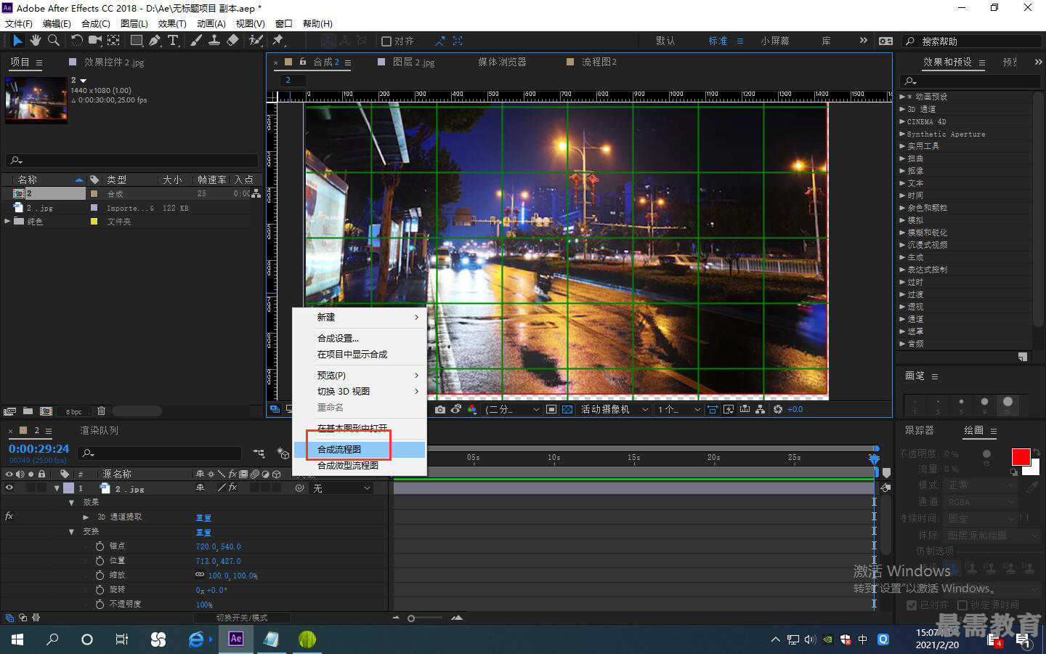Open 新建 submenu in context menu
This screenshot has width=1046, height=654.
360,318
